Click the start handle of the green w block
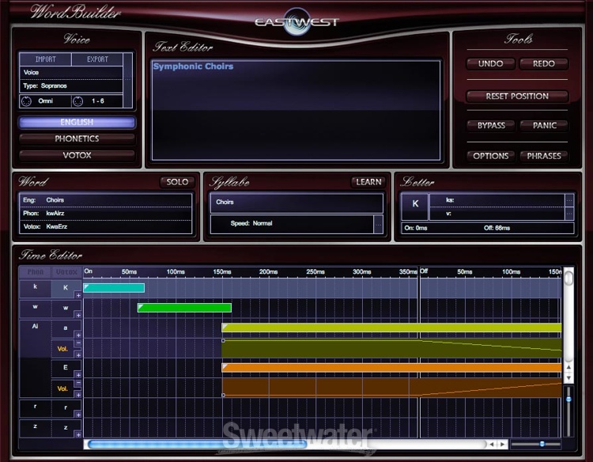This screenshot has width=593, height=462. tap(141, 306)
